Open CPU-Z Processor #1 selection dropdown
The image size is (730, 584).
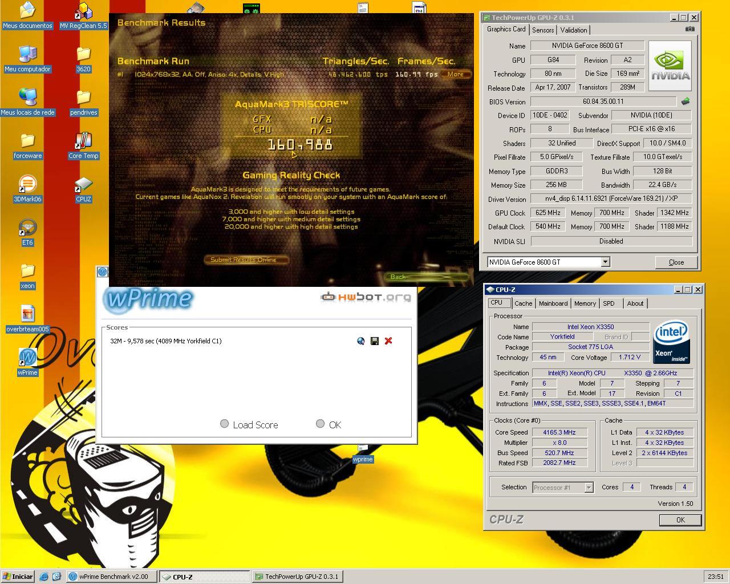tap(589, 488)
